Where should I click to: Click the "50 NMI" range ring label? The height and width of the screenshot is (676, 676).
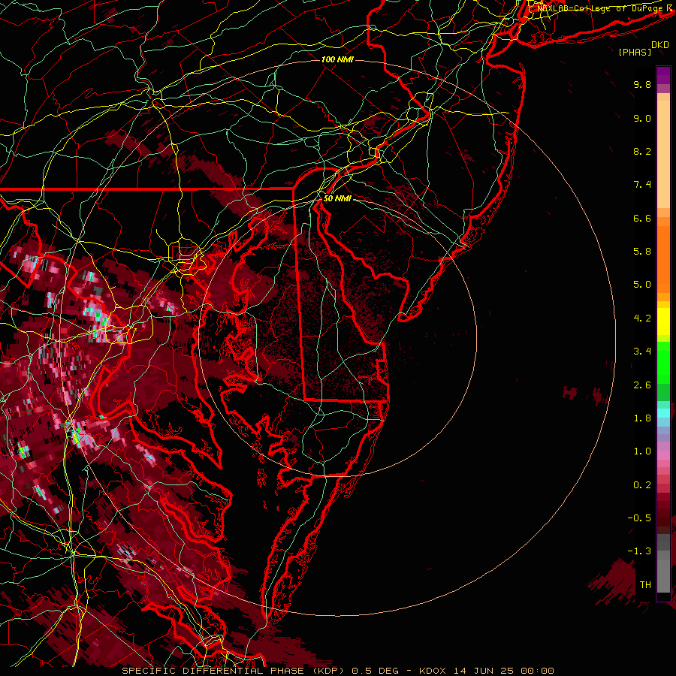(337, 198)
